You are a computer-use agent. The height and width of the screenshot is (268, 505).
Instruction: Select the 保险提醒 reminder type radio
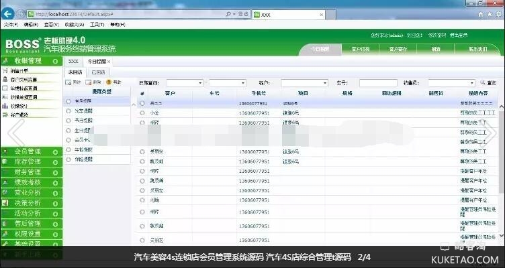(68, 159)
